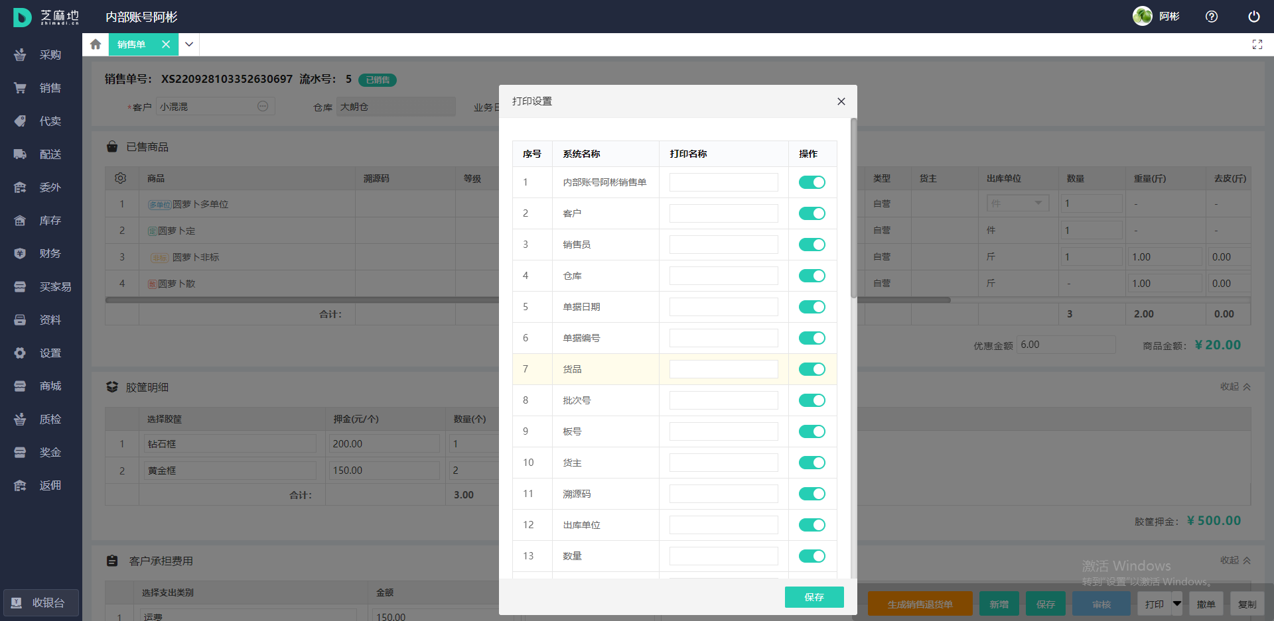Toggle fullscreen with the expand icon
This screenshot has height=621, width=1274.
click(1257, 44)
